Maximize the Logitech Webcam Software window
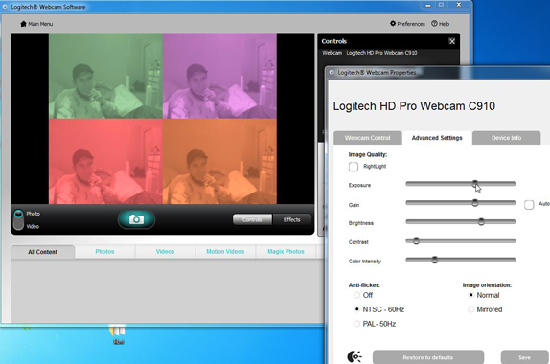The height and width of the screenshot is (364, 550). (441, 5)
